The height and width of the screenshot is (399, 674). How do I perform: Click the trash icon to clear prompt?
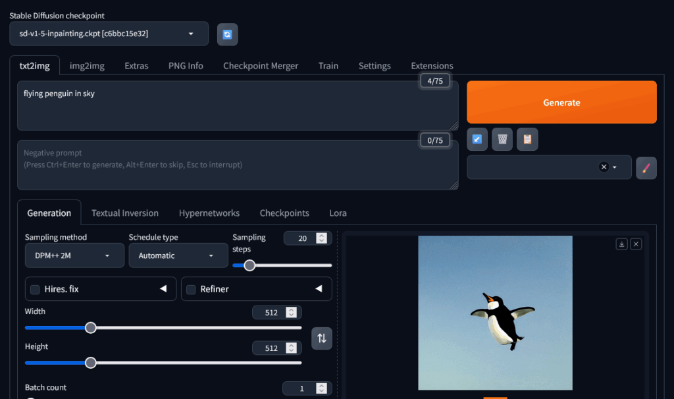(502, 139)
